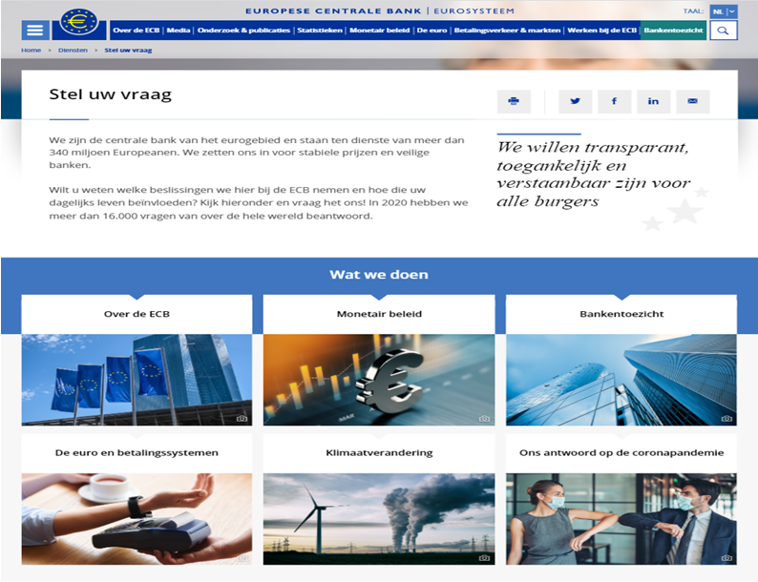758x582 pixels.
Task: Share the page on LinkedIn
Action: [653, 101]
